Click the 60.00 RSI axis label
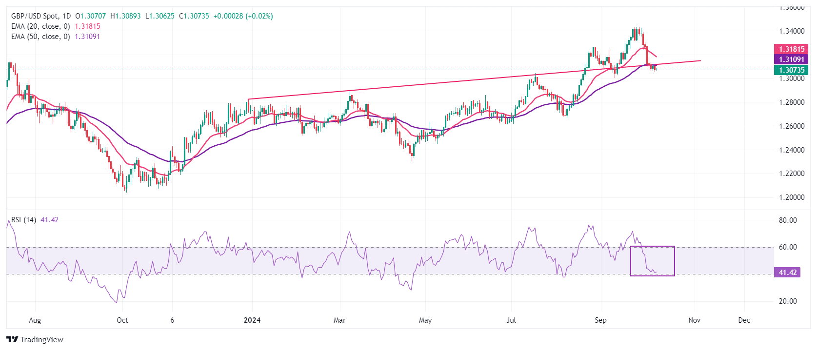 tap(787, 247)
